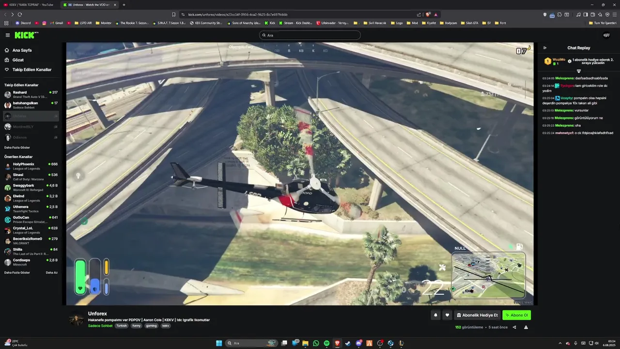Open the Crystal_LoL recommended channel
The width and height of the screenshot is (620, 349).
point(31,230)
